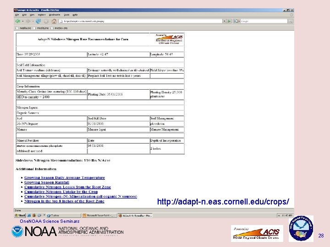The width and height of the screenshot is (330, 247).
Task: Click inside the Google search field
Action: pos(264,21)
